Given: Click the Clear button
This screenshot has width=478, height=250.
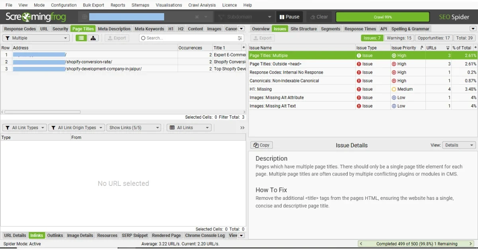Looking at the screenshot, I should [318, 17].
